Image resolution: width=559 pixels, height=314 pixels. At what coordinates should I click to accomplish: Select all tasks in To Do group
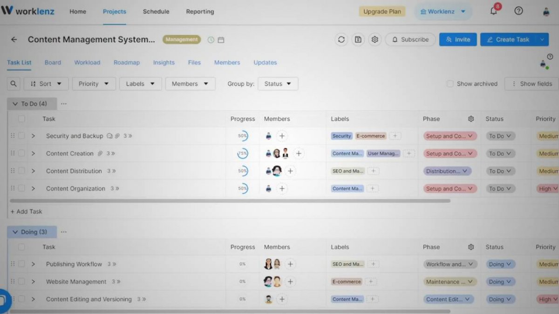[21, 119]
